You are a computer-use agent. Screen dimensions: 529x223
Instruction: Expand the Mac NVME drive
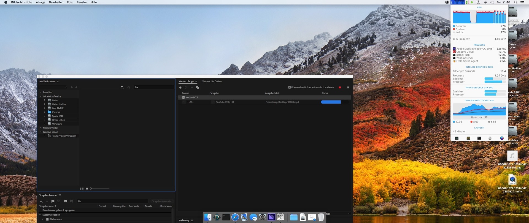click(x=45, y=108)
